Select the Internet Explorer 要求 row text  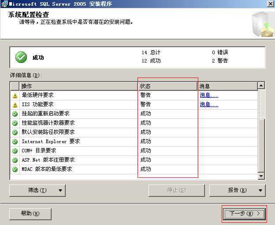[51, 141]
